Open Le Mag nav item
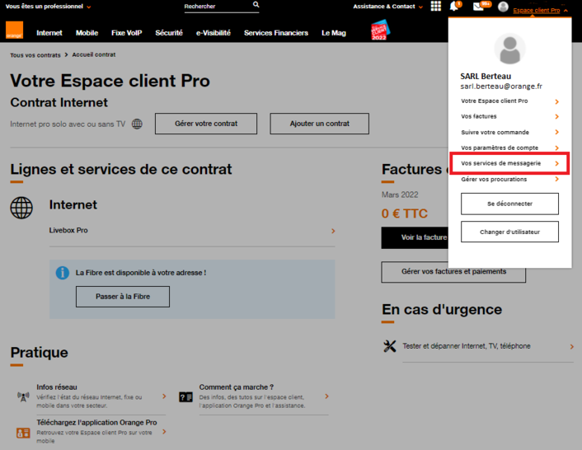 [334, 33]
